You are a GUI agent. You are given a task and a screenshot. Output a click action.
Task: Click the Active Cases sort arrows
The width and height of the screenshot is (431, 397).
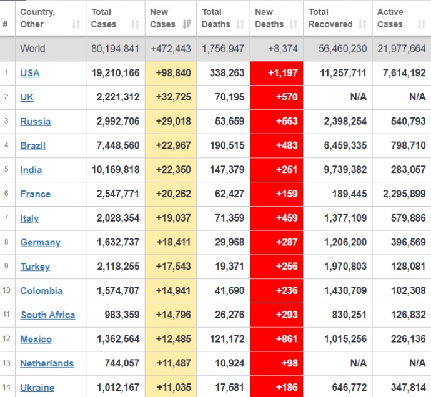pyautogui.click(x=422, y=24)
